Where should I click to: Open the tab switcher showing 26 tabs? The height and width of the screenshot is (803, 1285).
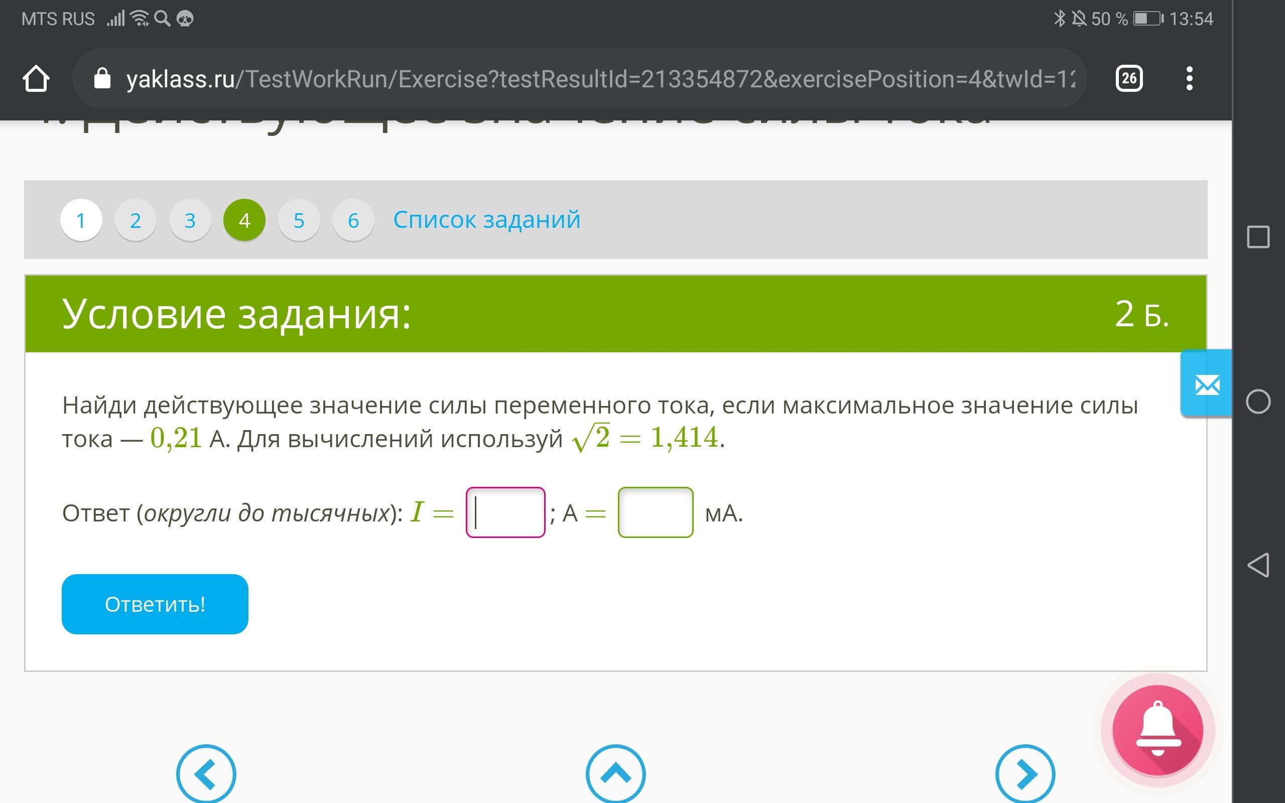pyautogui.click(x=1129, y=79)
